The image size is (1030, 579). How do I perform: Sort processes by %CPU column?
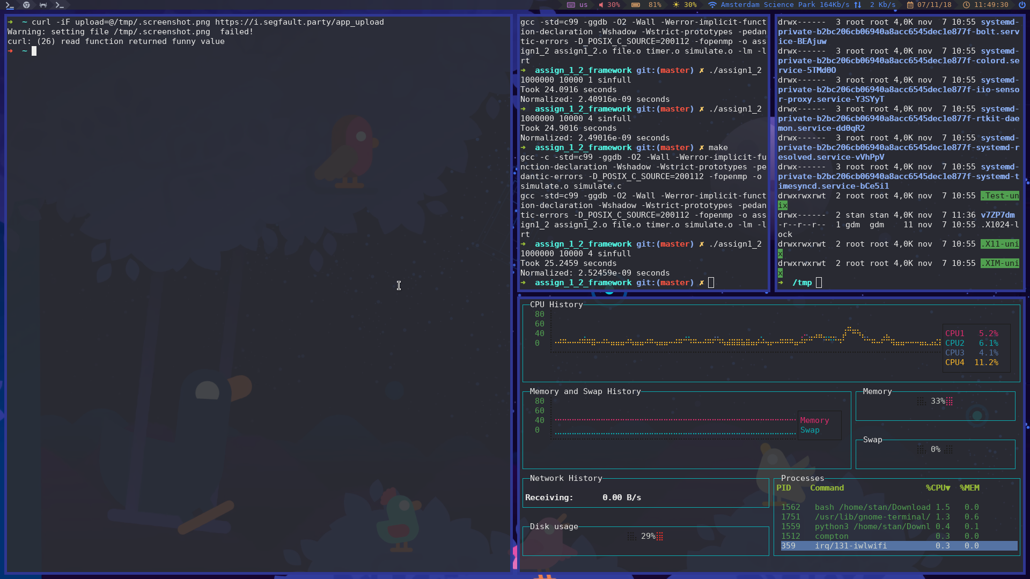[938, 488]
